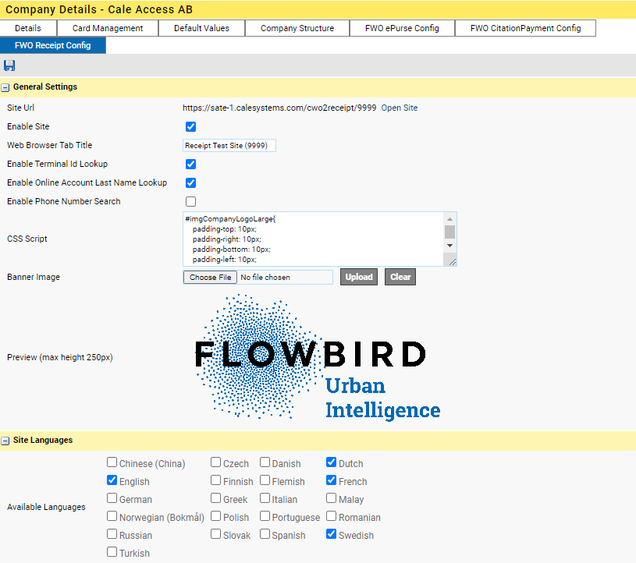Open the Default Values tab
The width and height of the screenshot is (636, 563).
click(201, 28)
